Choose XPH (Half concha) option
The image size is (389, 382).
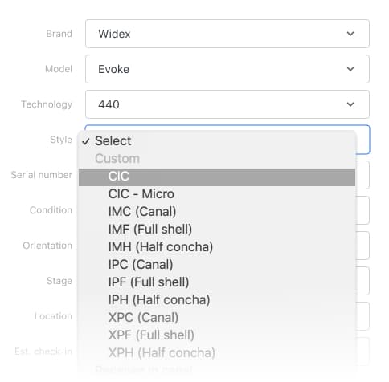217,353
